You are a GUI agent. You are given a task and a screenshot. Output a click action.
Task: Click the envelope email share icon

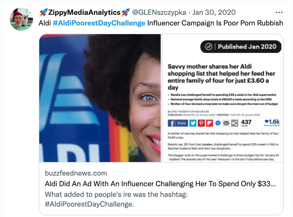pos(226,123)
